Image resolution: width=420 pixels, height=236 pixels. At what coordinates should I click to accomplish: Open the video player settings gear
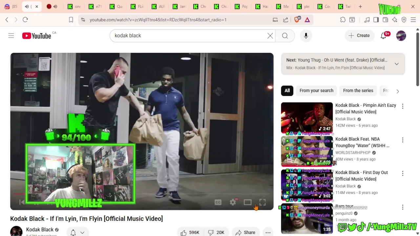tap(233, 203)
